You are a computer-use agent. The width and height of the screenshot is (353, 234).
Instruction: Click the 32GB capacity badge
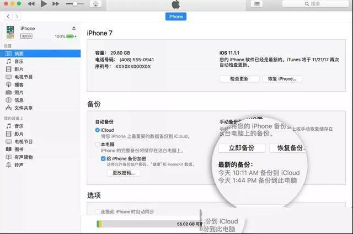coord(26,36)
